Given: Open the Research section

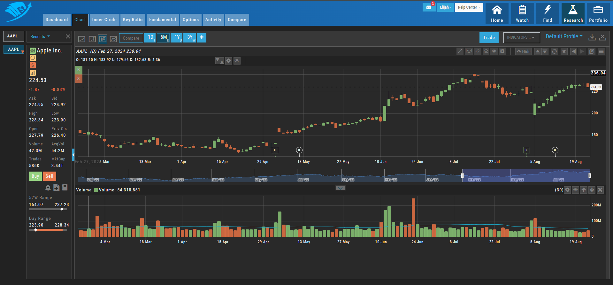Looking at the screenshot, I should tap(573, 13).
